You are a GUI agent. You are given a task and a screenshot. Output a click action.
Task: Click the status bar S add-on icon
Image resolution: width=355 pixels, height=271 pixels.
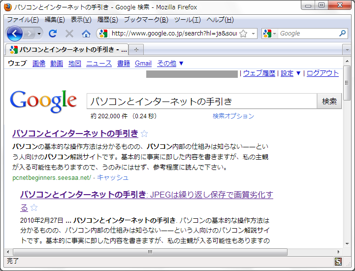[338, 262]
